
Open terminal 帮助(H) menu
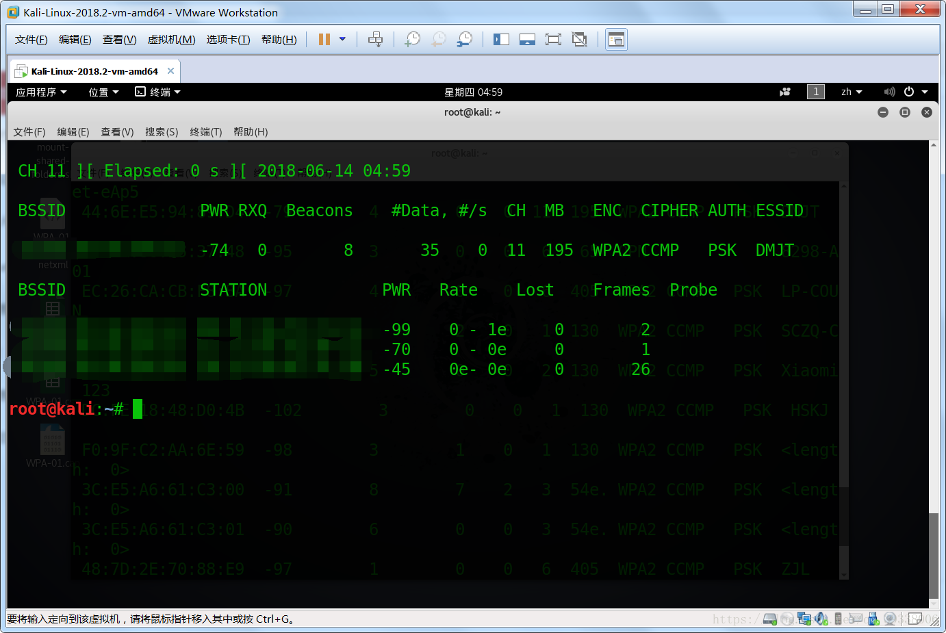tap(251, 132)
